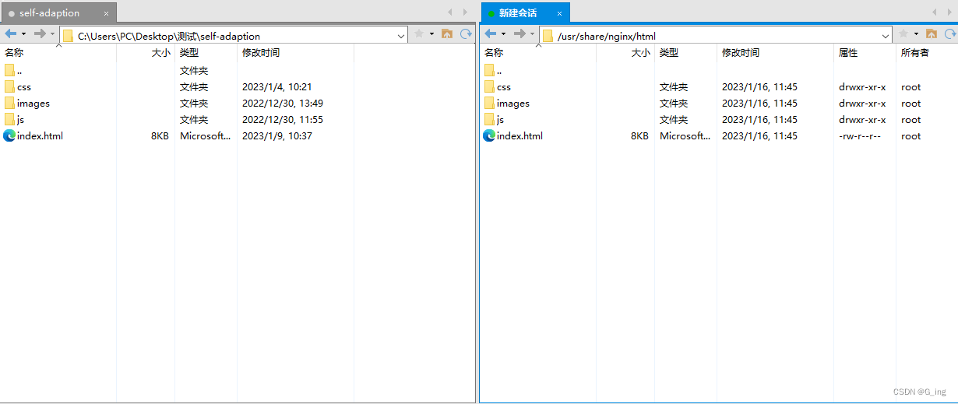Open parent directory '..' in local pane

tap(19, 71)
